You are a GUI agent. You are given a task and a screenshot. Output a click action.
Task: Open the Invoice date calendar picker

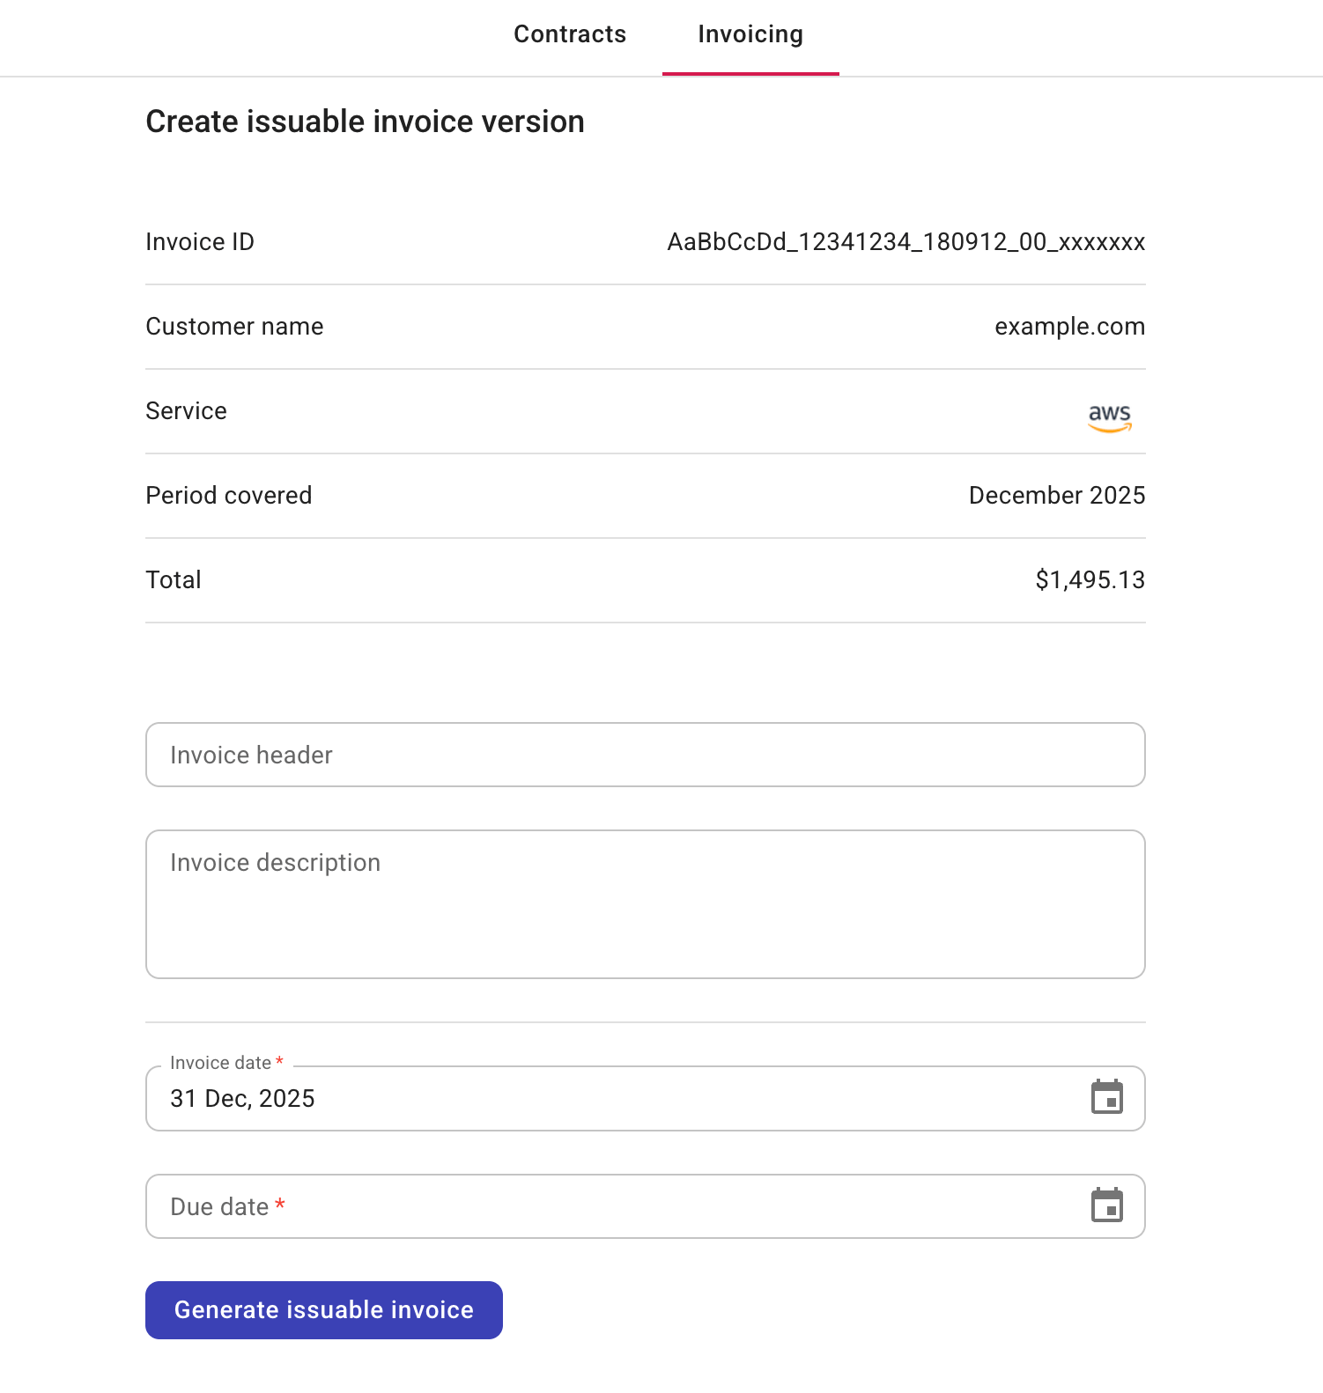[1110, 1098]
